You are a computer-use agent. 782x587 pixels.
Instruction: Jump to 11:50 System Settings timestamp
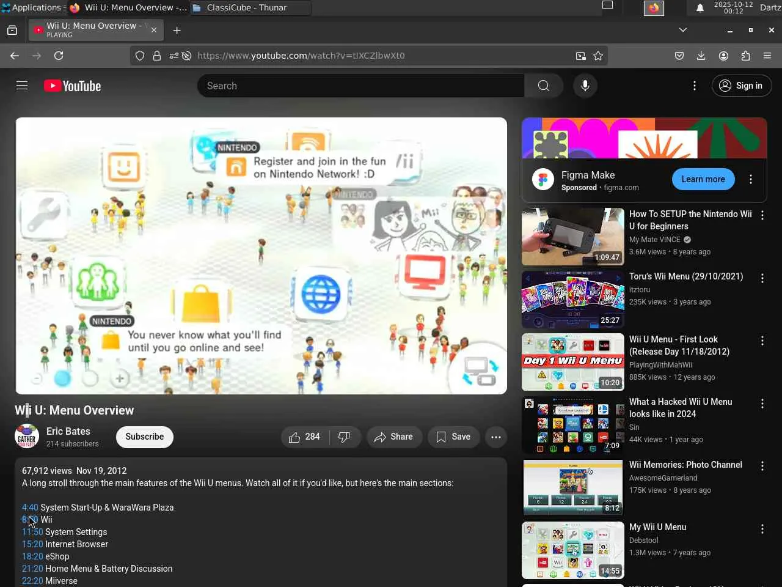pos(32,532)
